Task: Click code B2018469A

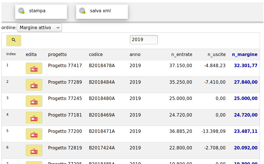Action: pyautogui.click(x=102, y=115)
